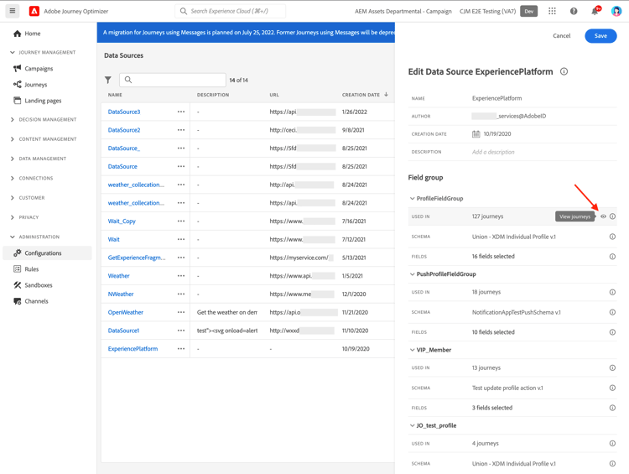Click the Cancel button
The height and width of the screenshot is (474, 629).
[562, 36]
